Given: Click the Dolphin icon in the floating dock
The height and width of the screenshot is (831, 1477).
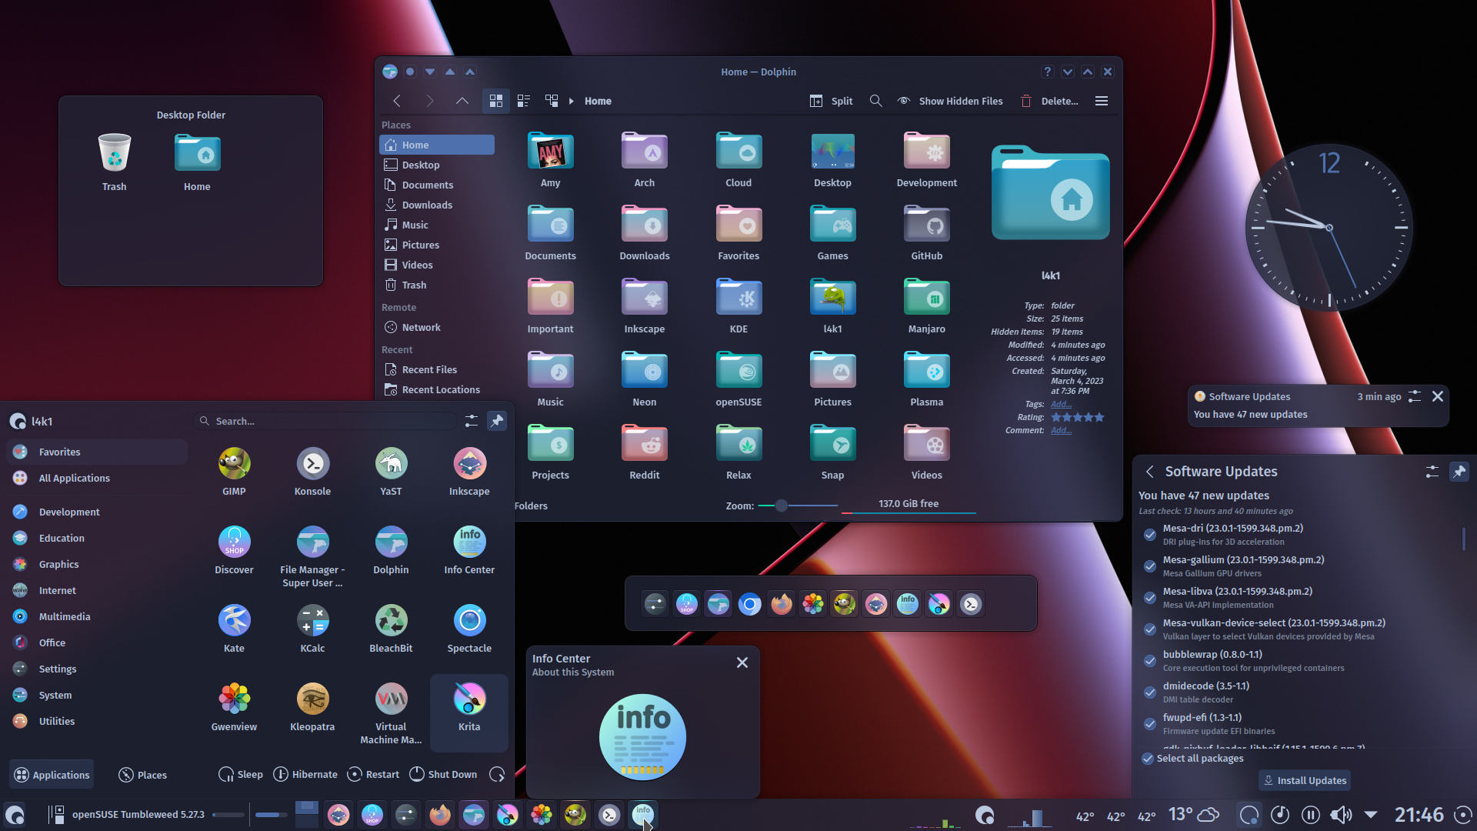Looking at the screenshot, I should click(x=718, y=604).
